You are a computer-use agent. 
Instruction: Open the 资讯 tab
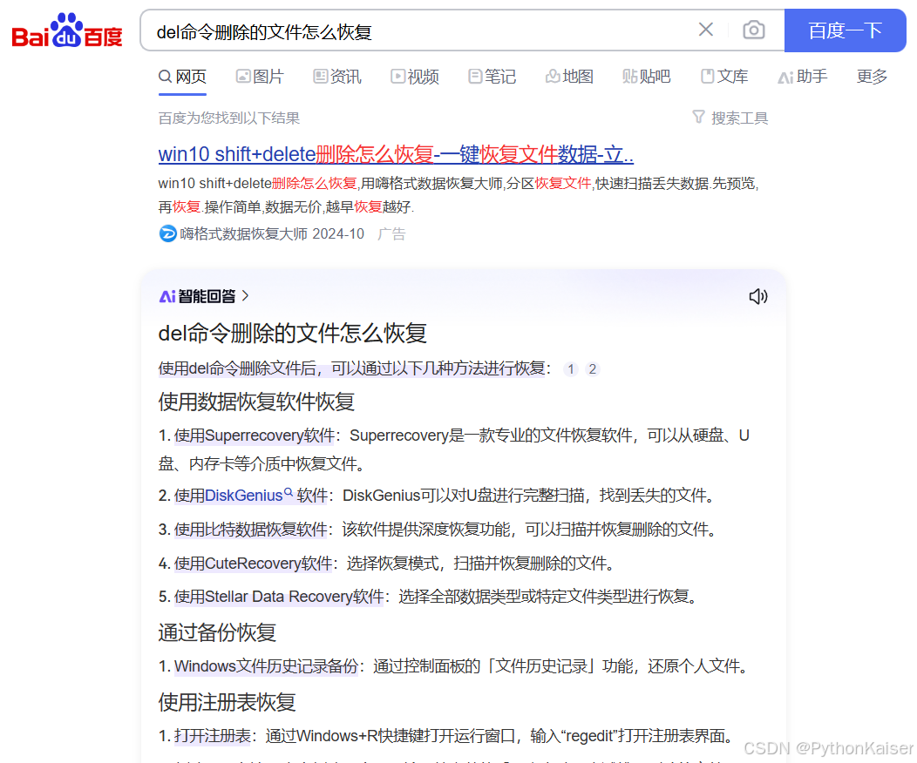click(x=337, y=77)
